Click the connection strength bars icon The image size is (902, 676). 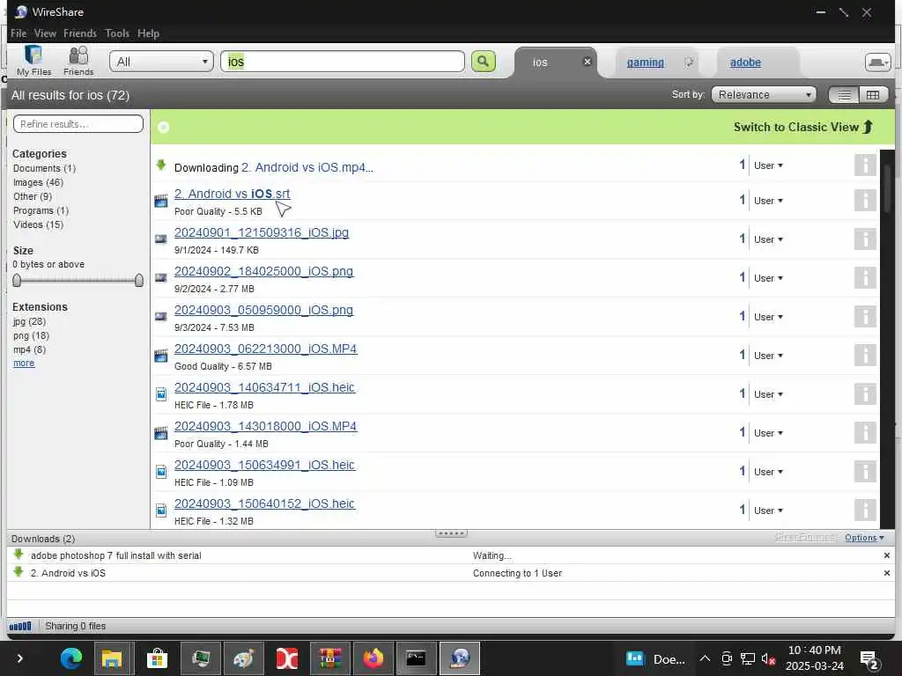point(20,626)
